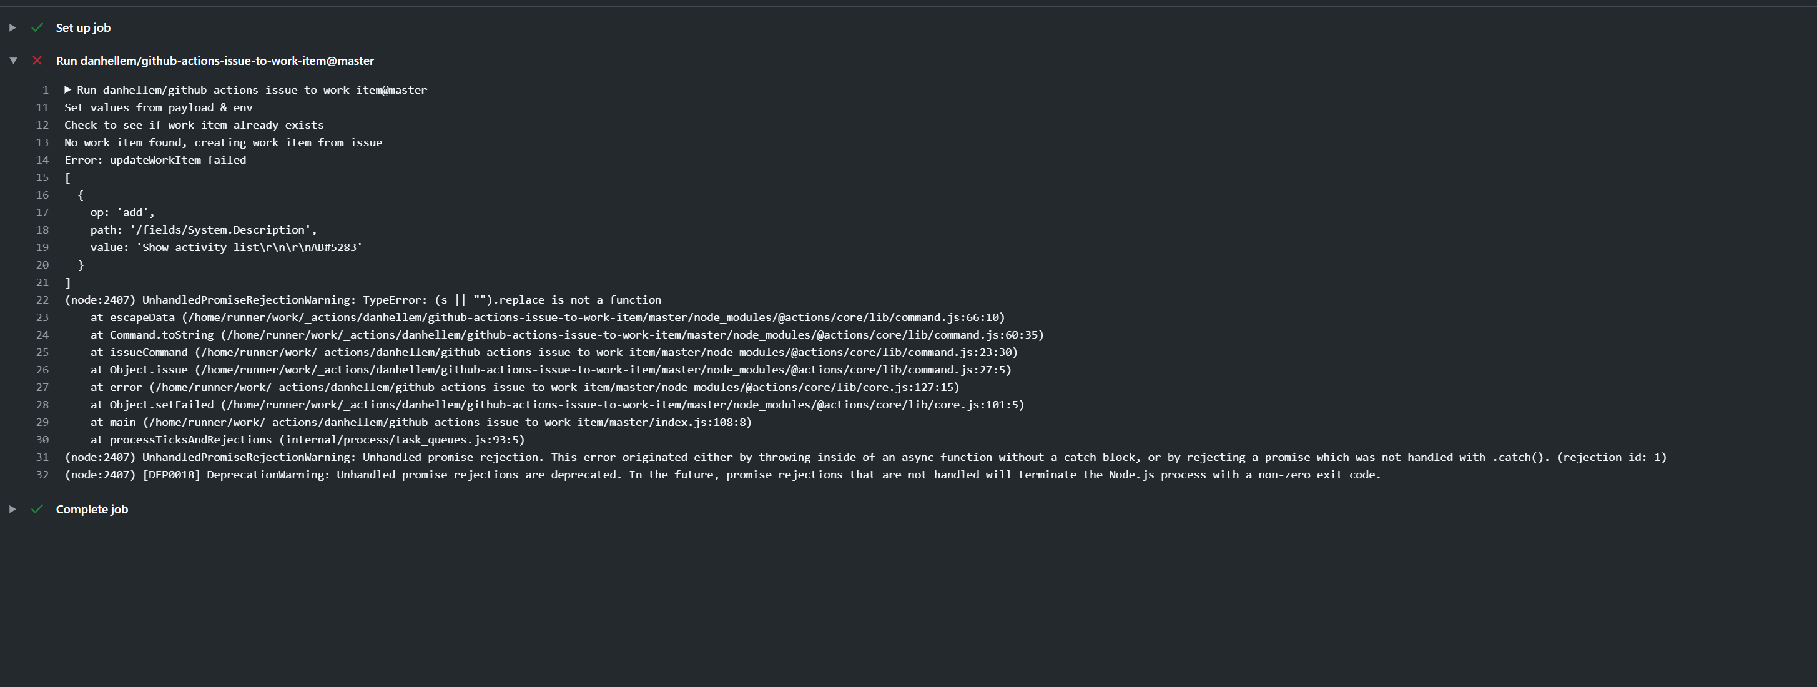Click line number 14 showing updateWorkItem failed

point(42,160)
